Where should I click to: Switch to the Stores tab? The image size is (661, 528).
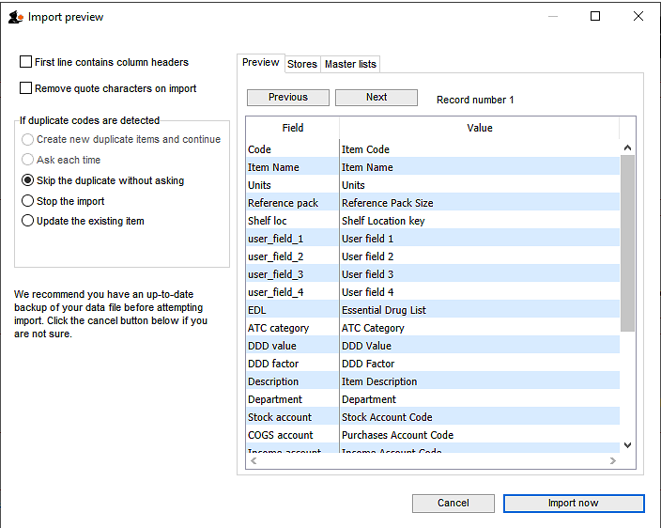pos(301,64)
